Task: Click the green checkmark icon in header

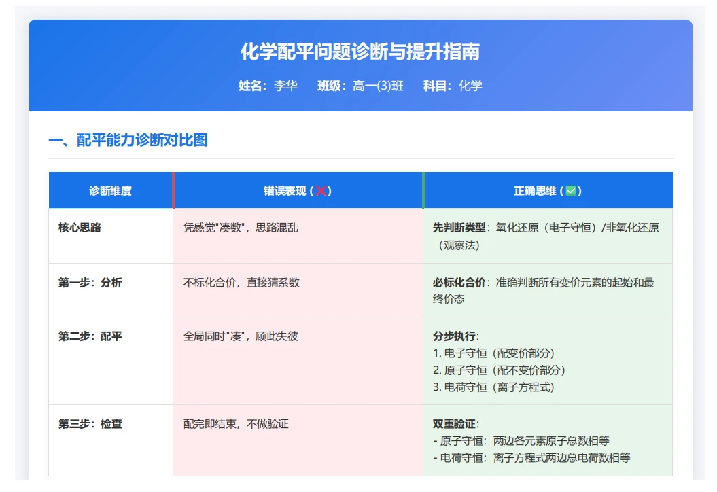Action: 571,191
